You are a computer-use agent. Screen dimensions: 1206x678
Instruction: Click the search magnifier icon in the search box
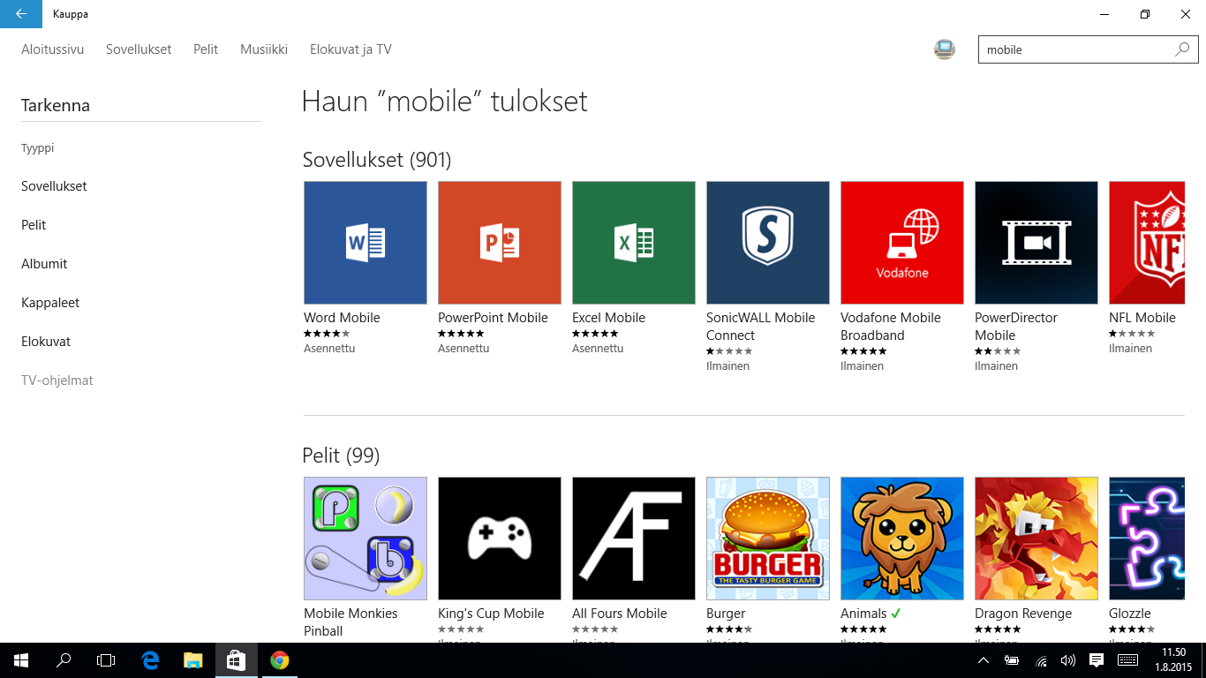click(x=1182, y=49)
